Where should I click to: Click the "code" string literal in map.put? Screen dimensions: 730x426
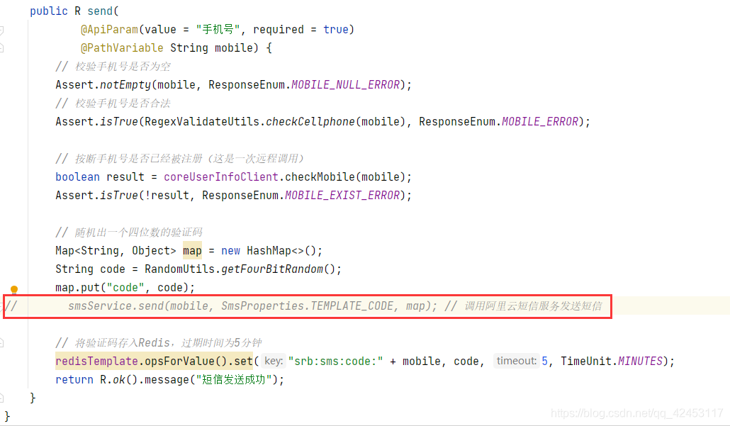click(125, 288)
